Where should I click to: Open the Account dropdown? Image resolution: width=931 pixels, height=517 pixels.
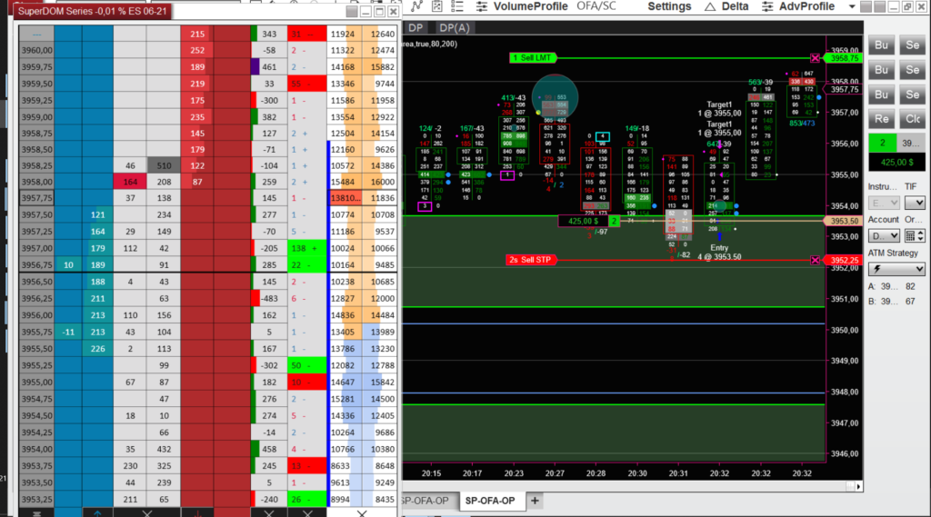click(884, 235)
